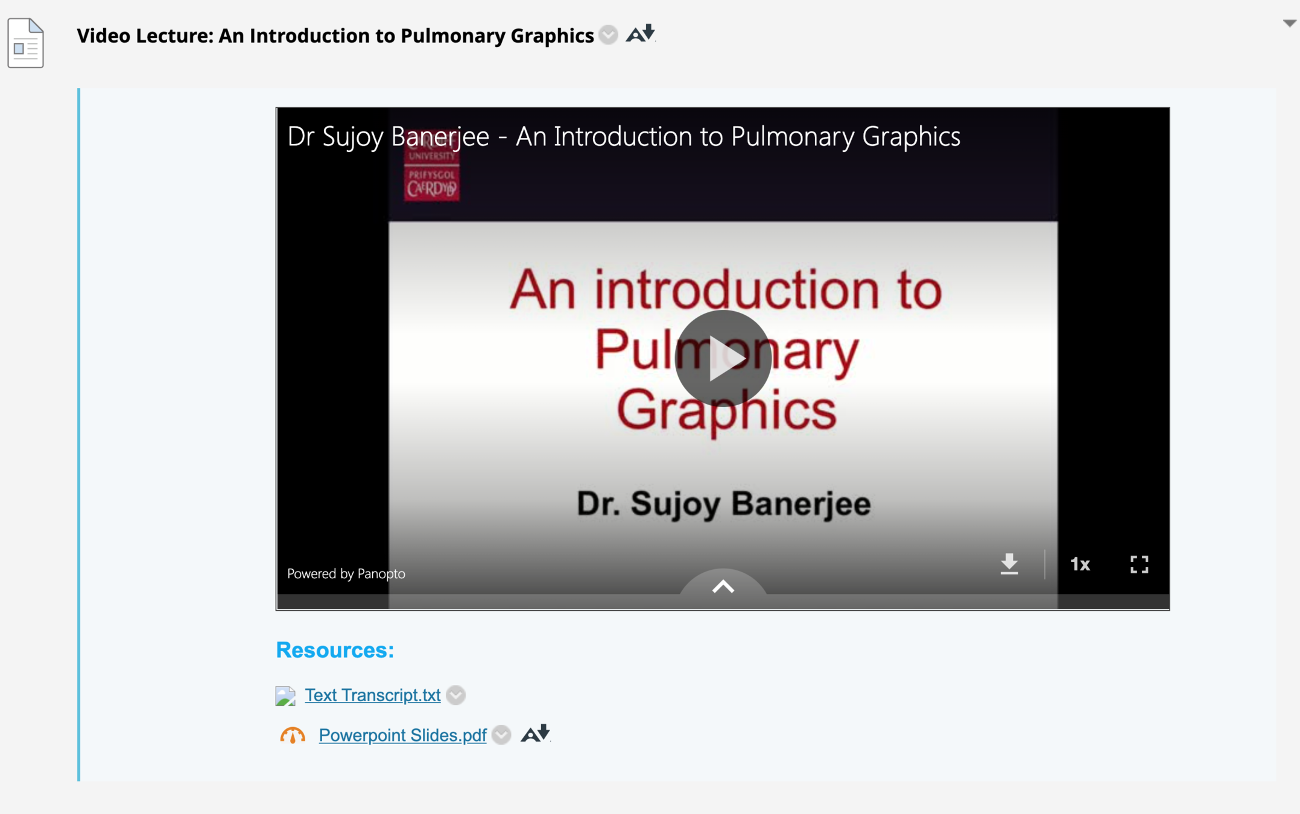Open alternative formats icon beside lecture title
The image size is (1300, 814).
640,34
